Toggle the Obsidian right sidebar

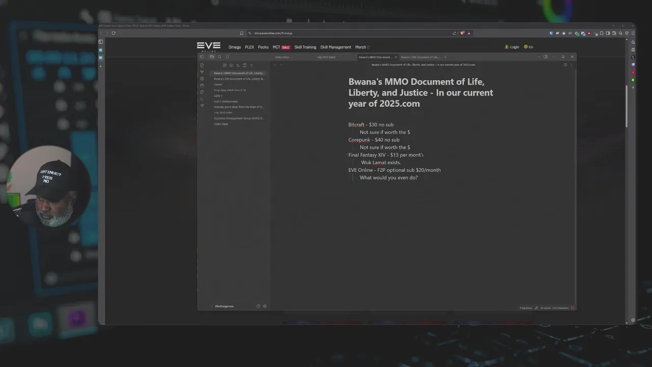pos(546,57)
